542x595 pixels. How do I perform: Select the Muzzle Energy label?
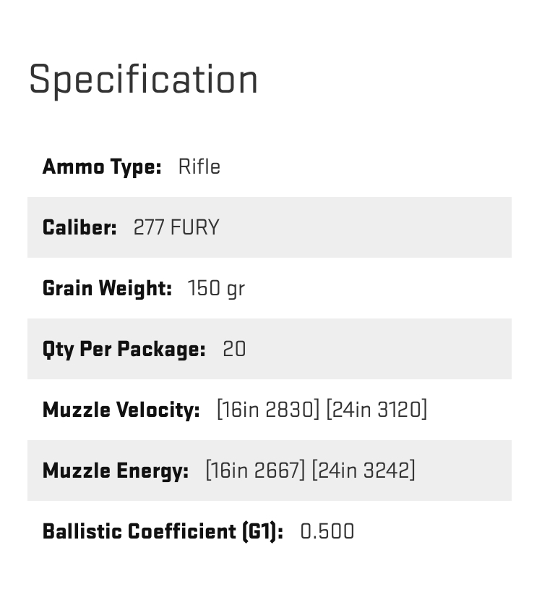tap(116, 471)
